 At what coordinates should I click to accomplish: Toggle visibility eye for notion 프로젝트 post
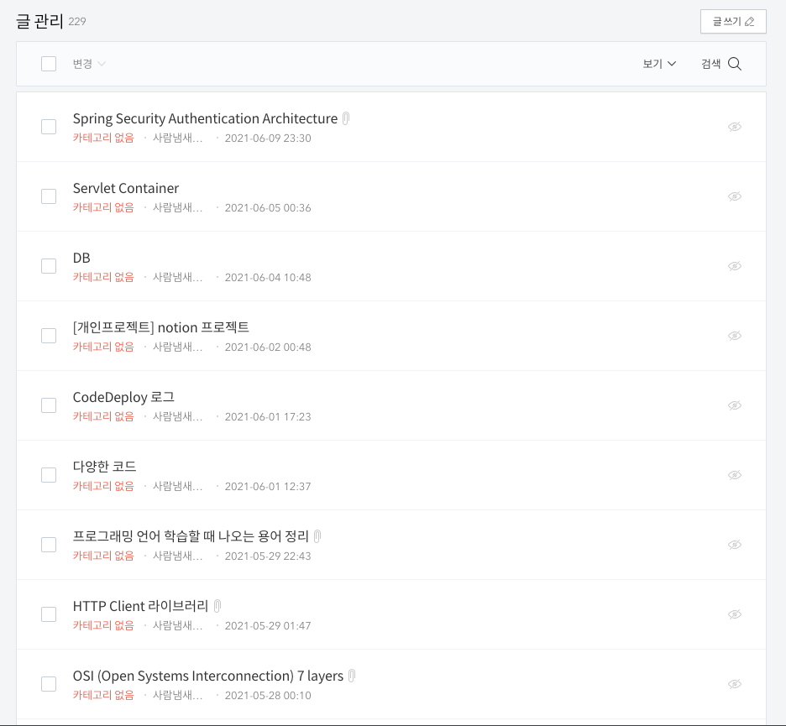[x=735, y=336]
